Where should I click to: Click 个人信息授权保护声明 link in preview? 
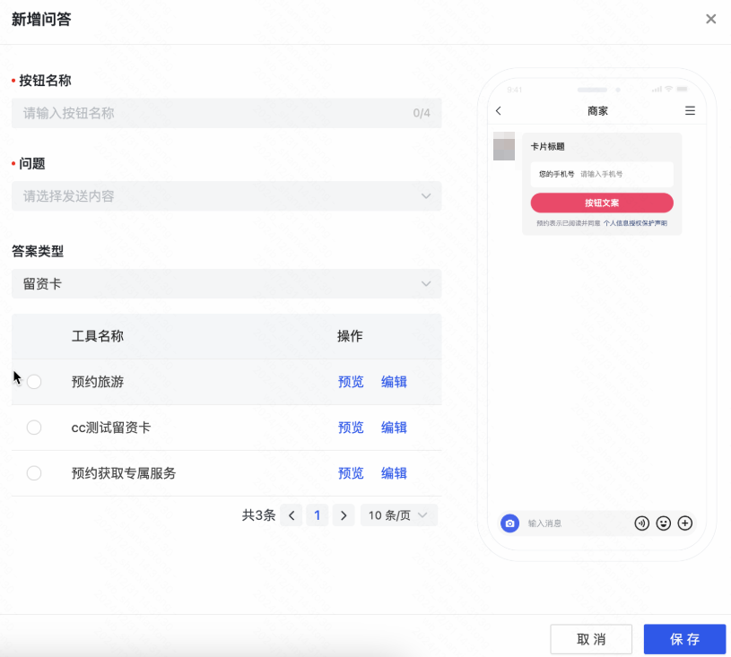point(635,223)
